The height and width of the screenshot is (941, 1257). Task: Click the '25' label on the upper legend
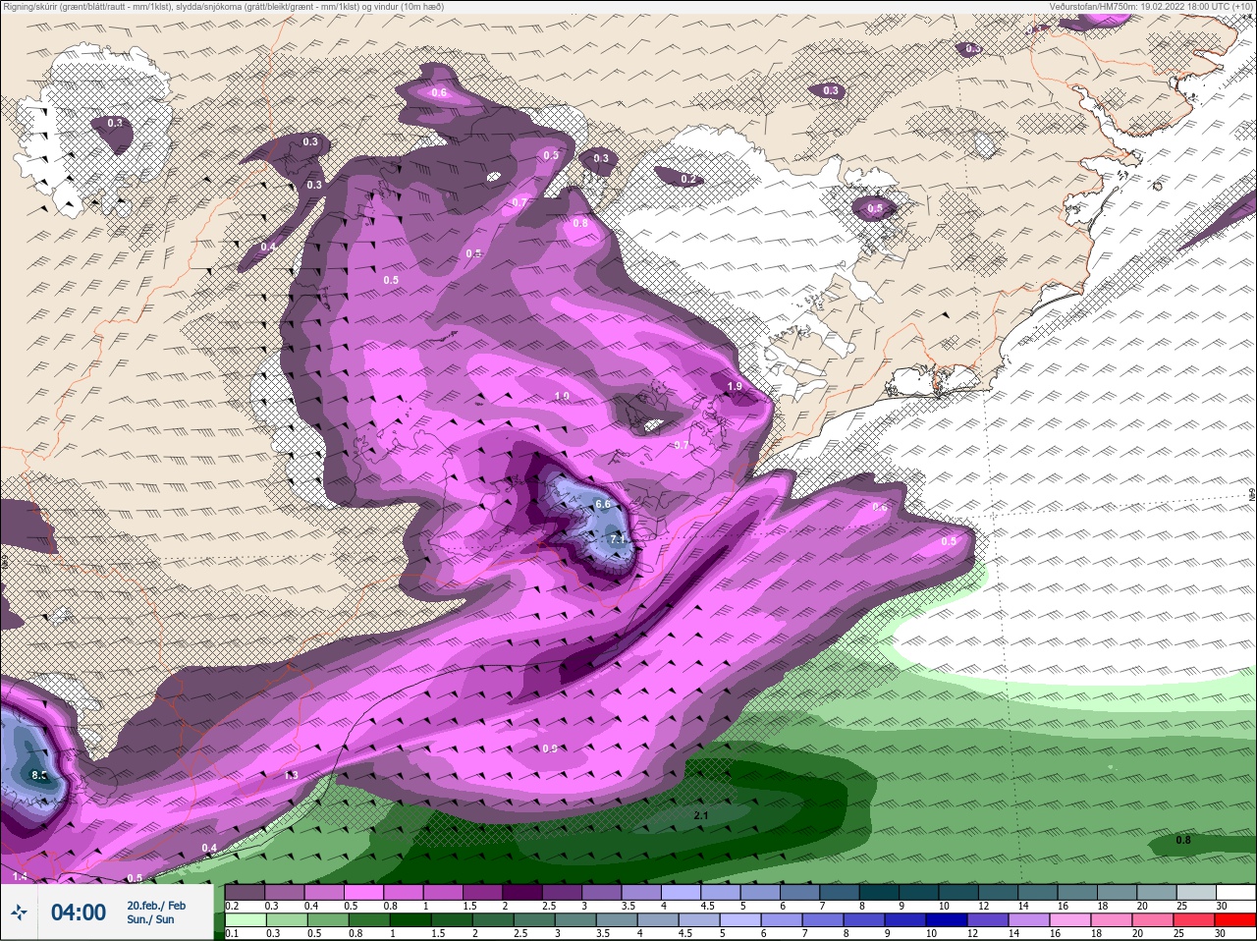(x=1180, y=906)
